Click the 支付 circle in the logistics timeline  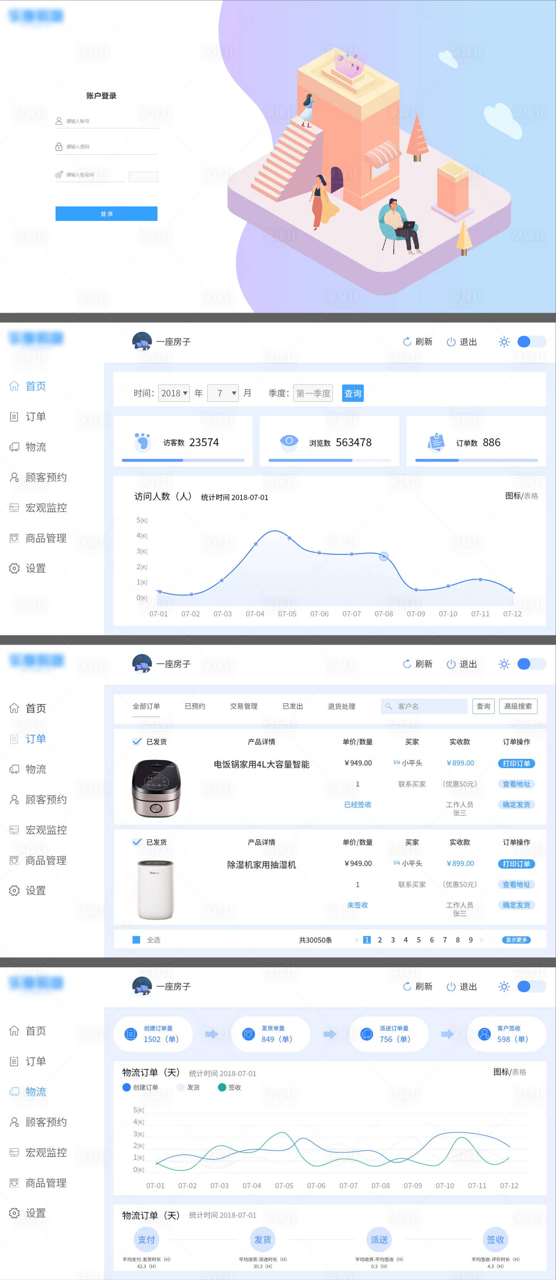click(146, 1240)
